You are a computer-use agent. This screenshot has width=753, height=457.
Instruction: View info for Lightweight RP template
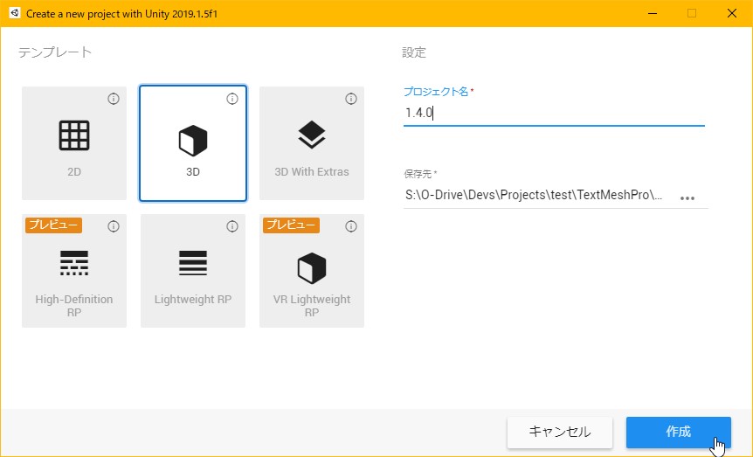[232, 226]
